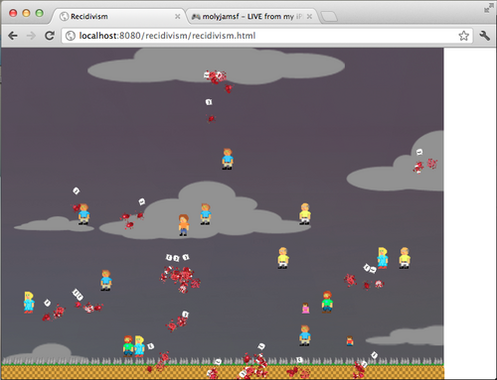Click the orange-shirt character on the cloud

(x=184, y=225)
